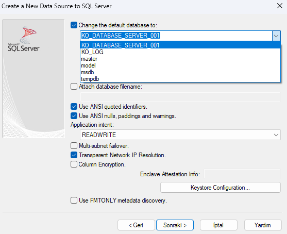Viewport: 287px width, 234px height.
Task: Enable Multi-subnet failover checkbox
Action: click(x=74, y=146)
